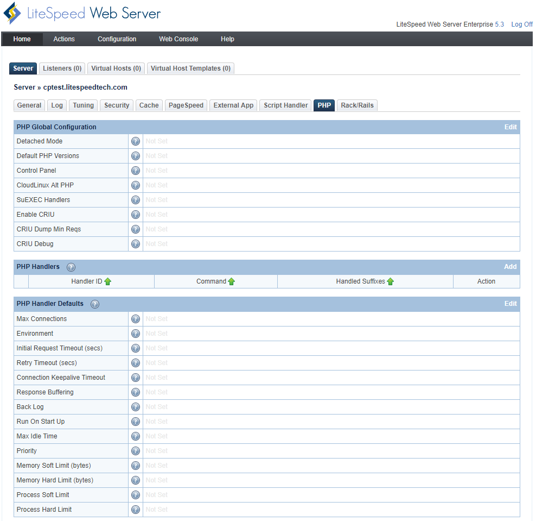The width and height of the screenshot is (536, 521).
Task: Open the Actions menu
Action: coord(64,39)
